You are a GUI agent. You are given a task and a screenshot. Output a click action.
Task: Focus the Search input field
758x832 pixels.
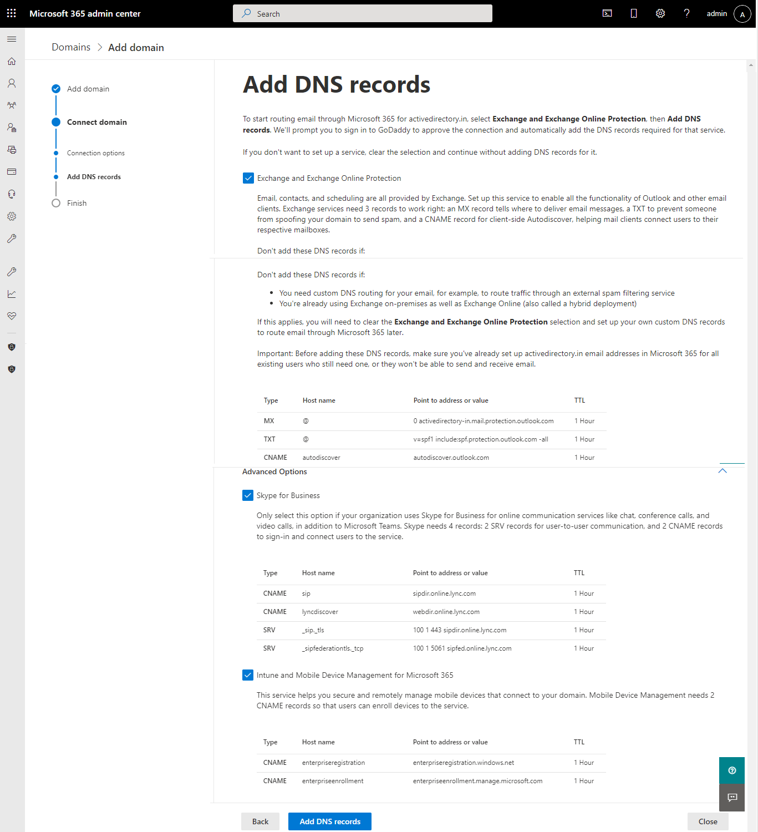point(363,13)
